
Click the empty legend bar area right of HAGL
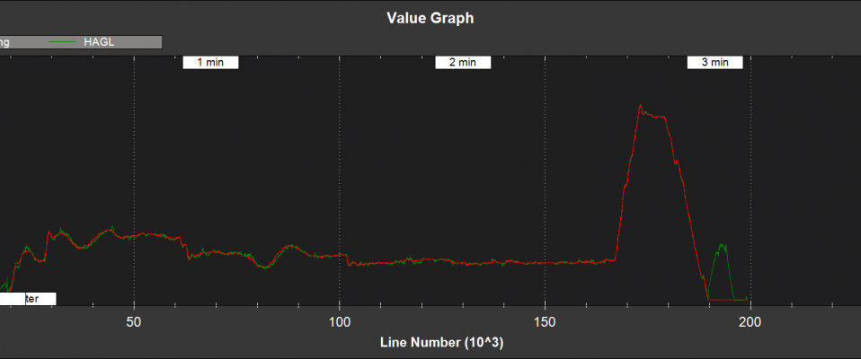click(135, 41)
